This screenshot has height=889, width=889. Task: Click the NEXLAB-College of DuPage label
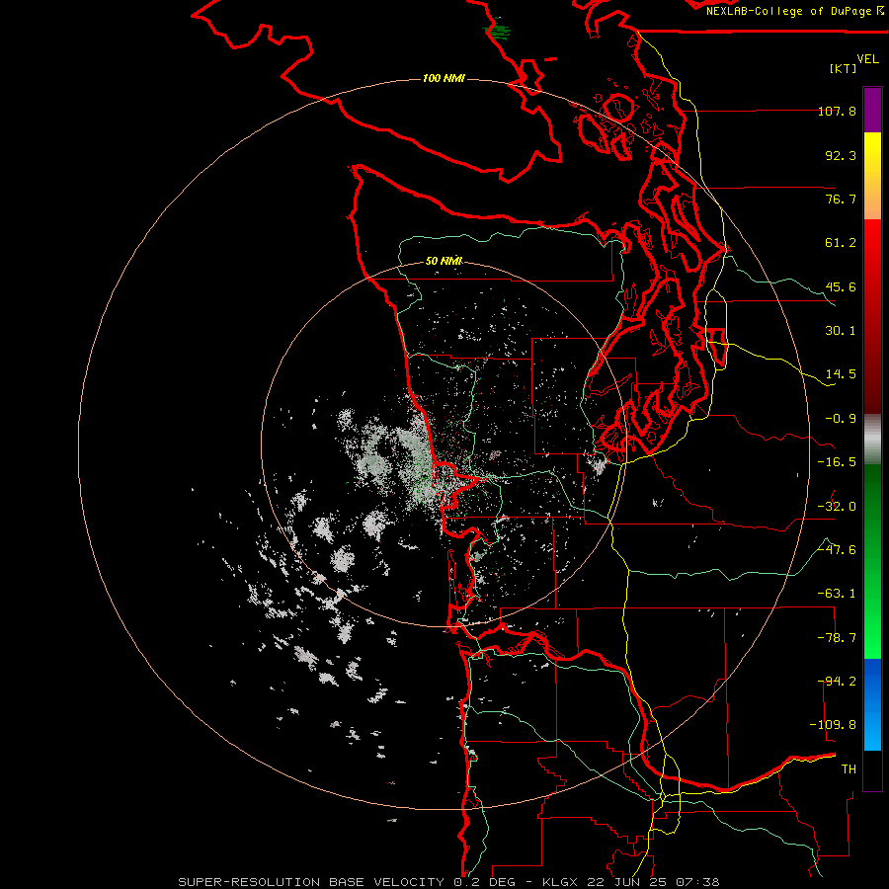[791, 11]
